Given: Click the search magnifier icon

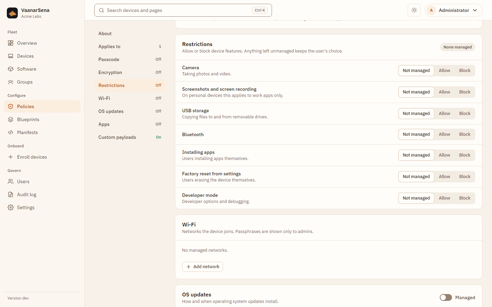Looking at the screenshot, I should pyautogui.click(x=101, y=10).
